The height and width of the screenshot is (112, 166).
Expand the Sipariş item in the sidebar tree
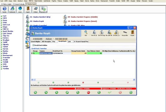[x=6, y=44]
